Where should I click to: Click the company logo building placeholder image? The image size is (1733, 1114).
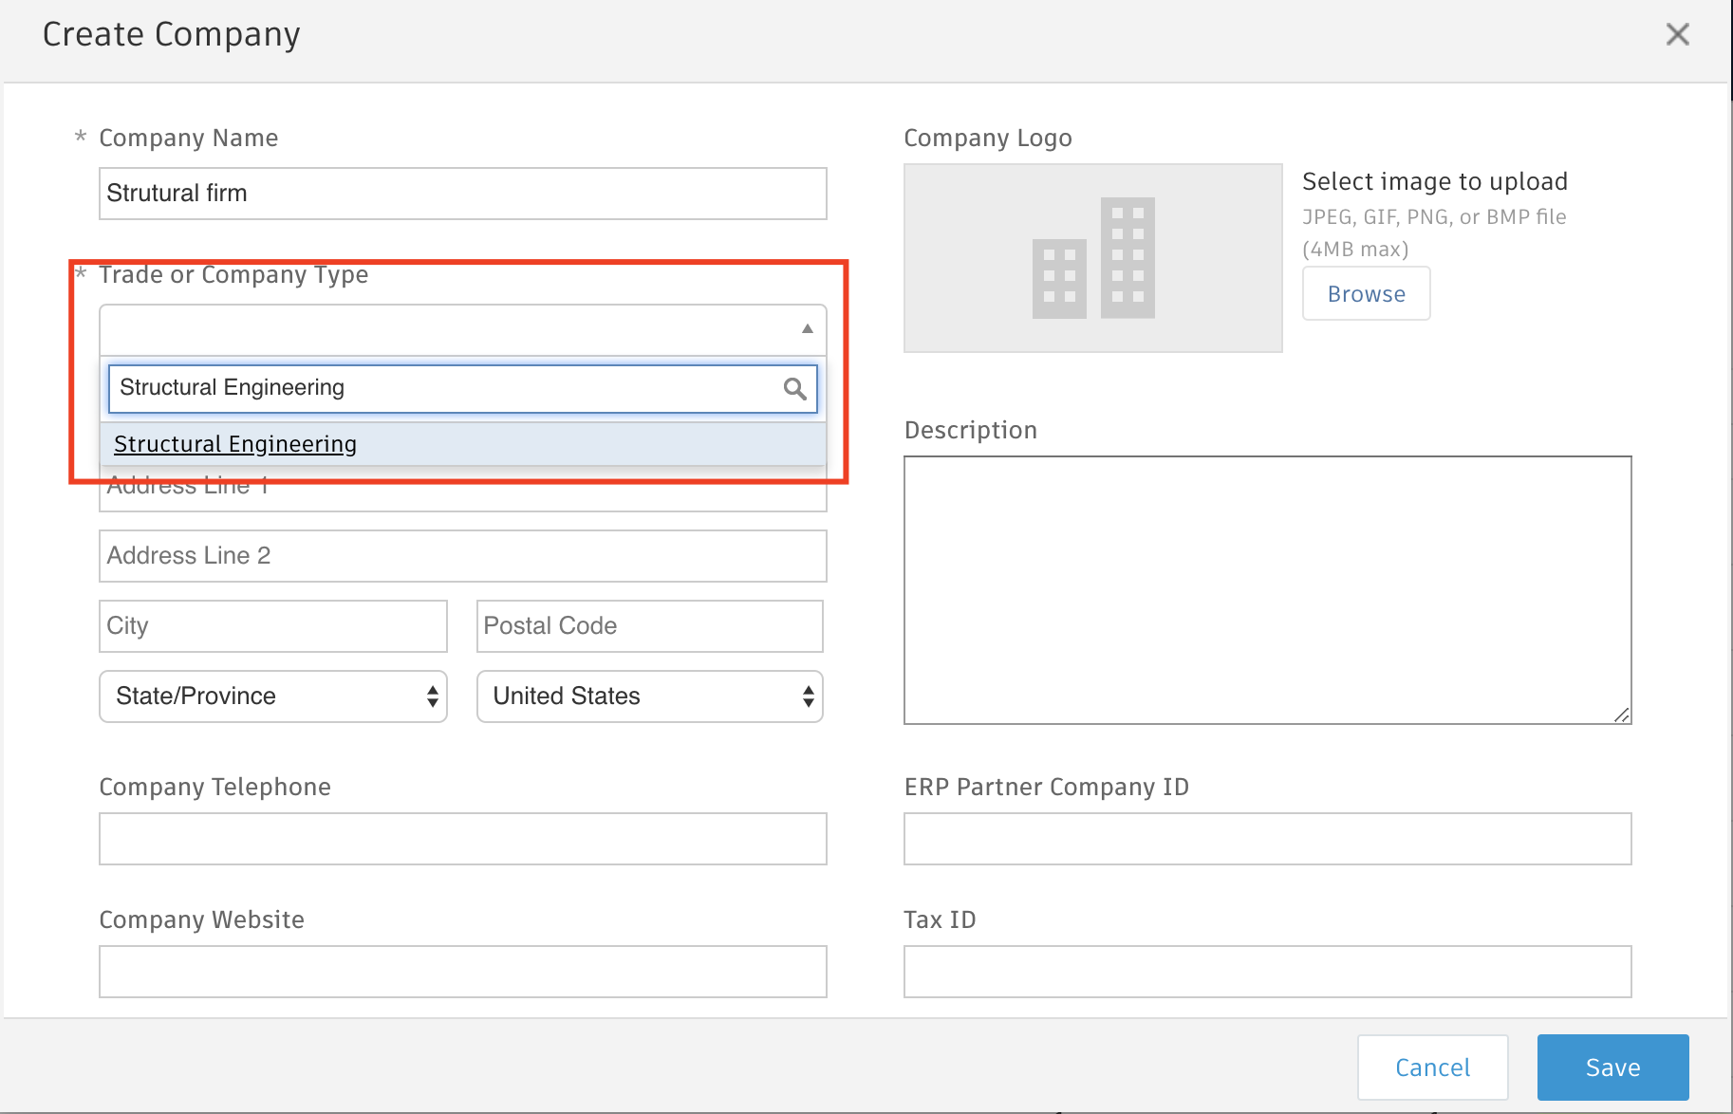coord(1091,257)
